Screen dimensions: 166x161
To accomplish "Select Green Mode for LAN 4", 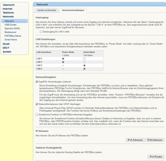I will click(85, 69).
